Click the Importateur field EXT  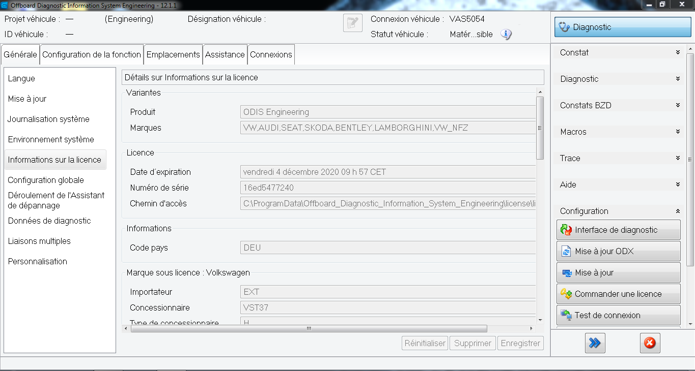click(388, 292)
